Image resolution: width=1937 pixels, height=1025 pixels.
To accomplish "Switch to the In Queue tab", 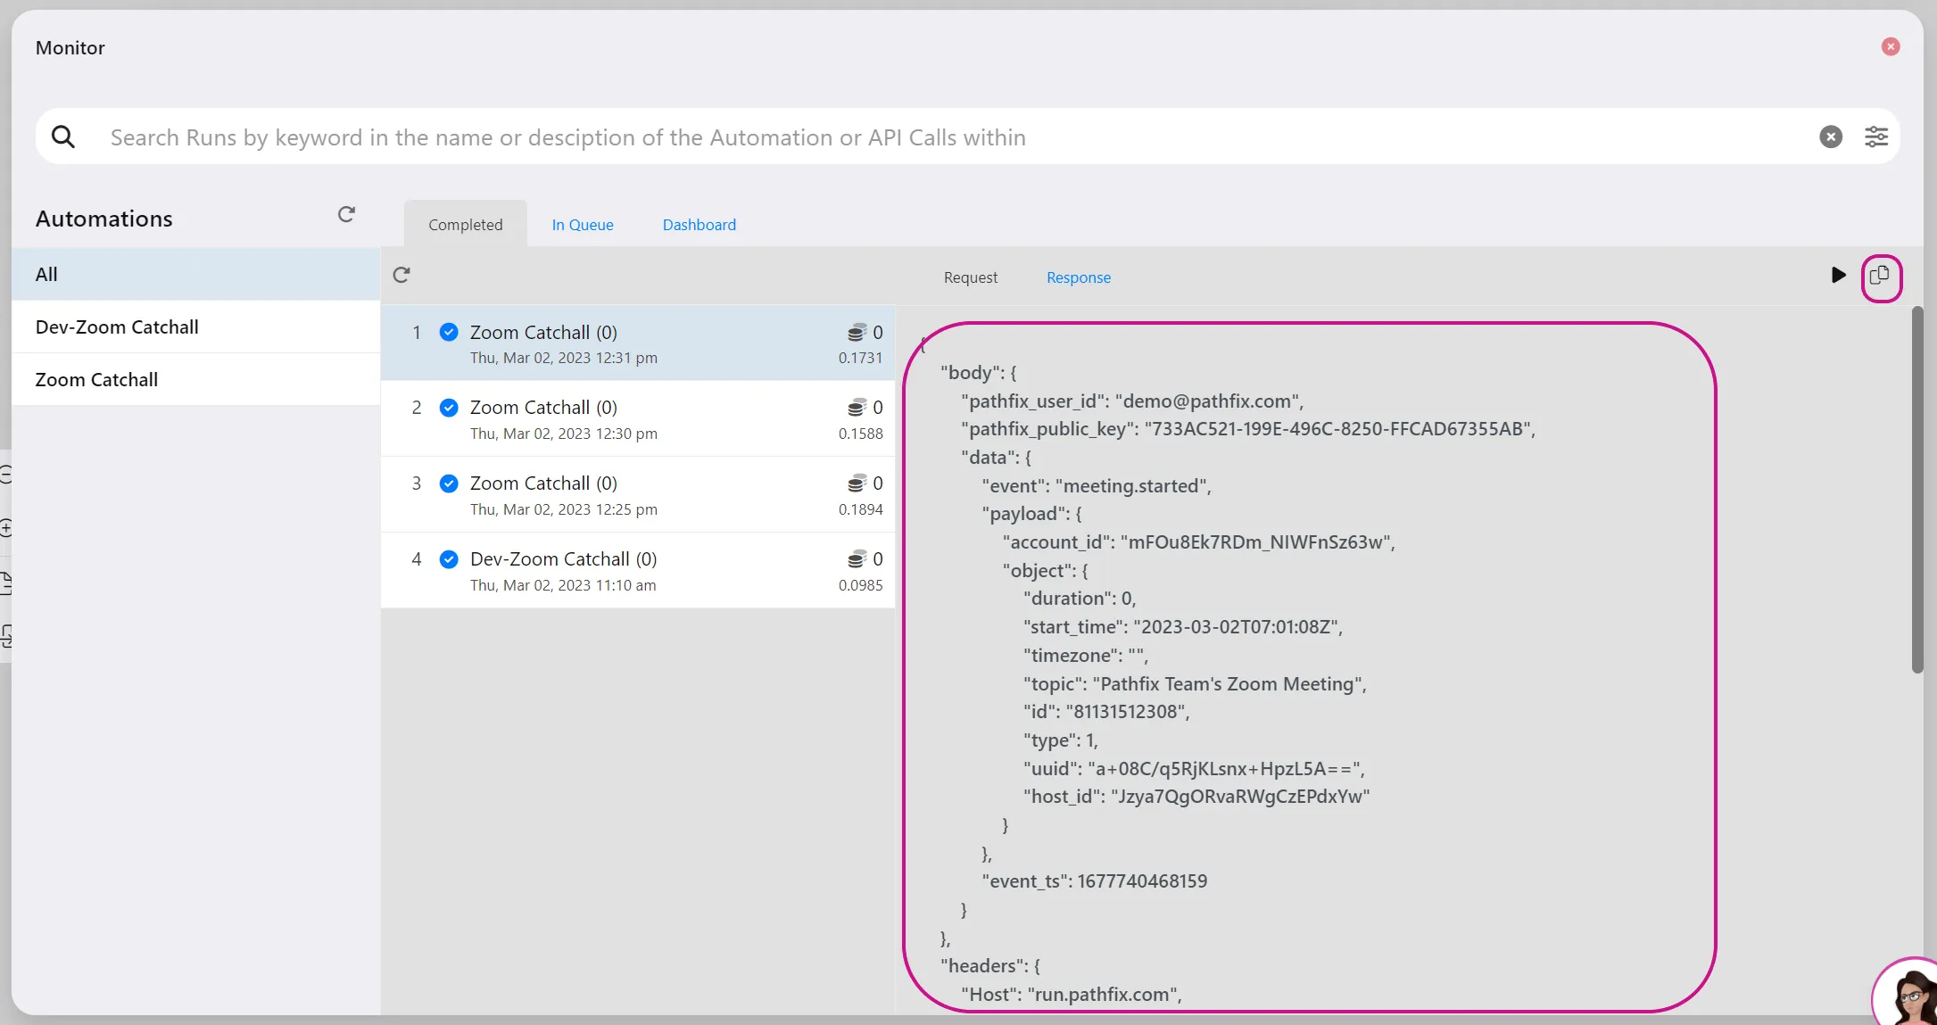I will click(x=583, y=225).
